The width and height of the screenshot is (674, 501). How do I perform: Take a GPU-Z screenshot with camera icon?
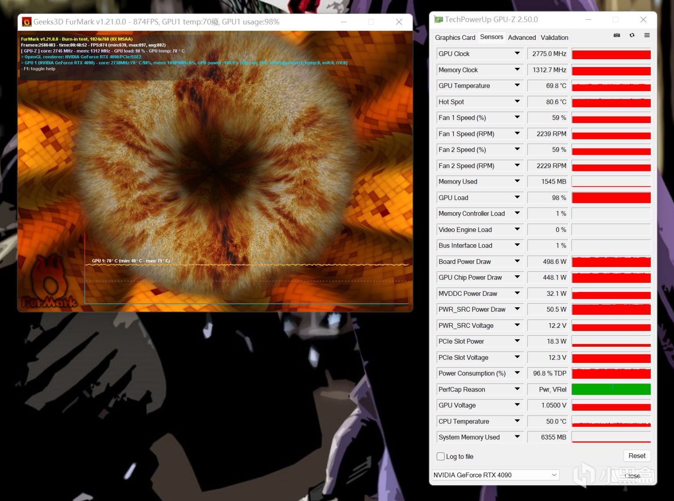617,36
